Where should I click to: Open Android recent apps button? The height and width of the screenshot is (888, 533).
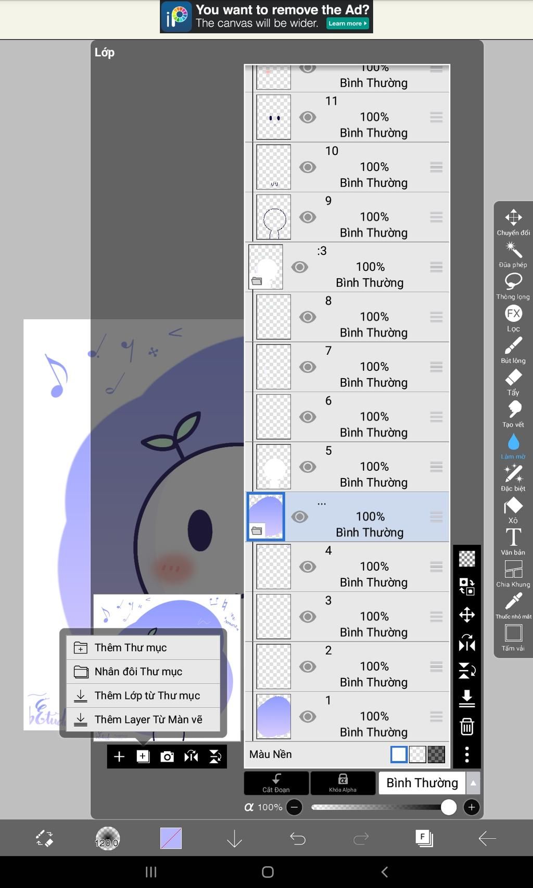[151, 872]
